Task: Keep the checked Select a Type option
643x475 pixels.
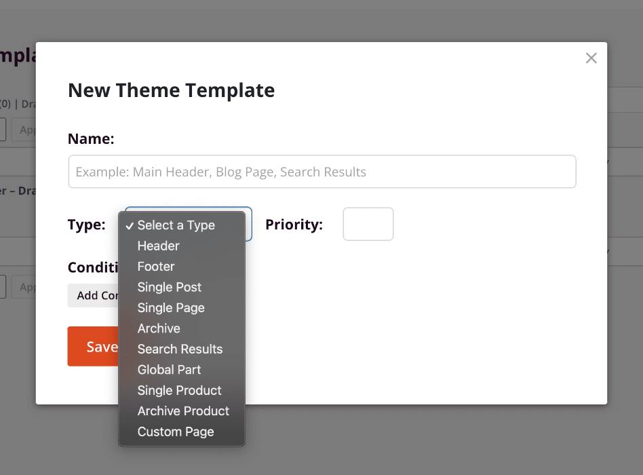Action: coord(176,225)
